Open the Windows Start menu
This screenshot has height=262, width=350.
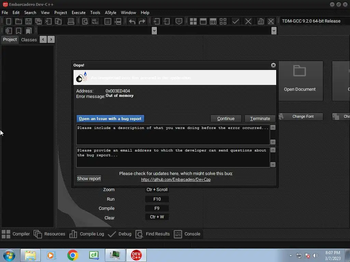tap(9, 255)
